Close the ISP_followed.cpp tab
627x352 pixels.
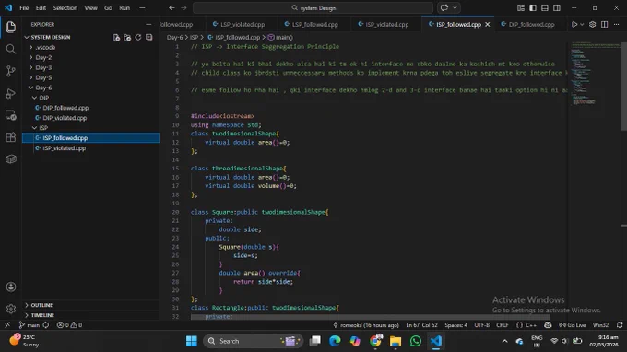[487, 24]
